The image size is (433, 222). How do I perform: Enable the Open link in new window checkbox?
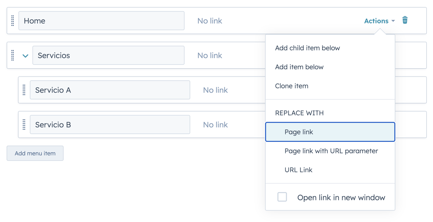tap(282, 197)
